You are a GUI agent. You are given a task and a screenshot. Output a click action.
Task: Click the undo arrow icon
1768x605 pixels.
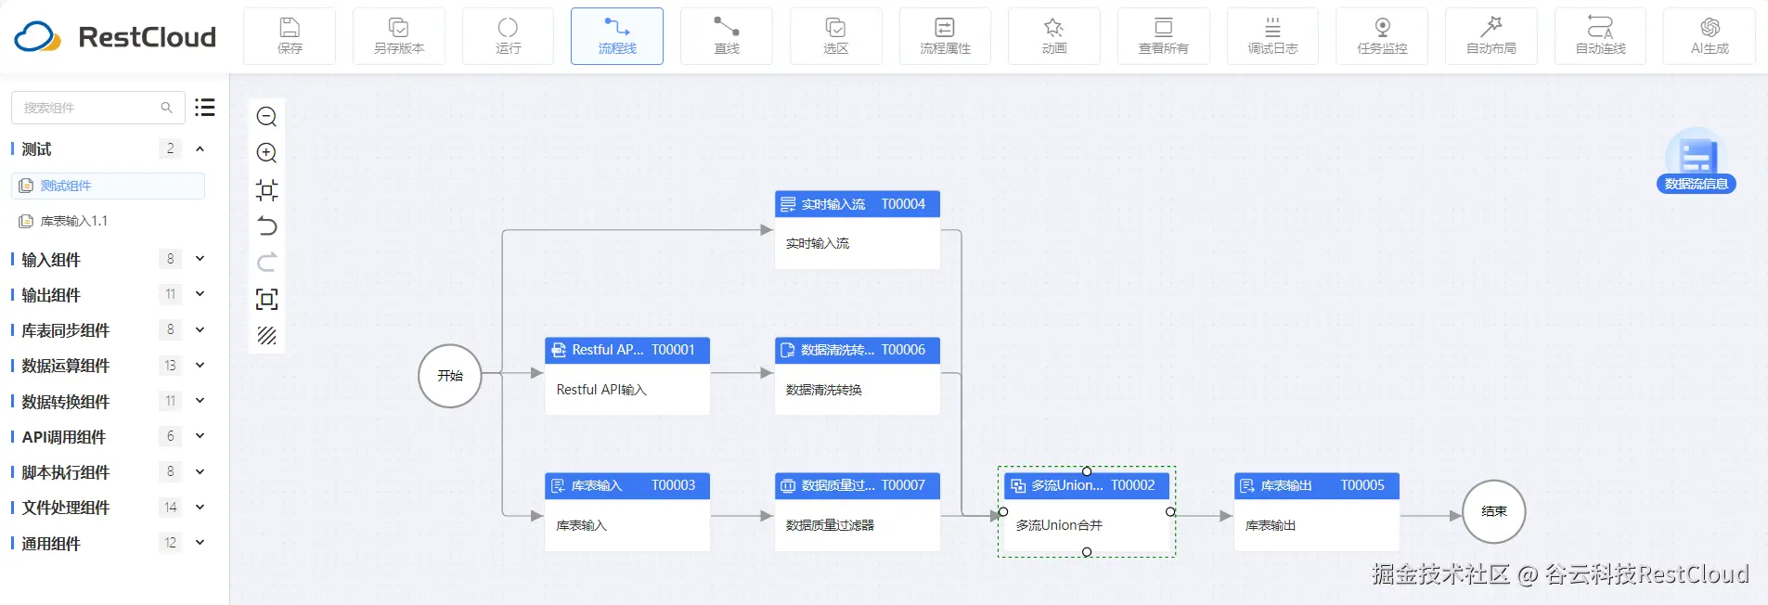coord(266,226)
